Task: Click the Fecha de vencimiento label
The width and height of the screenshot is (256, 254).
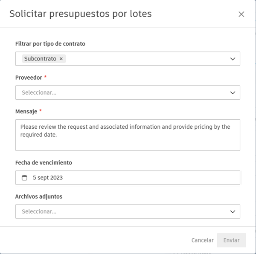Action: pos(44,162)
